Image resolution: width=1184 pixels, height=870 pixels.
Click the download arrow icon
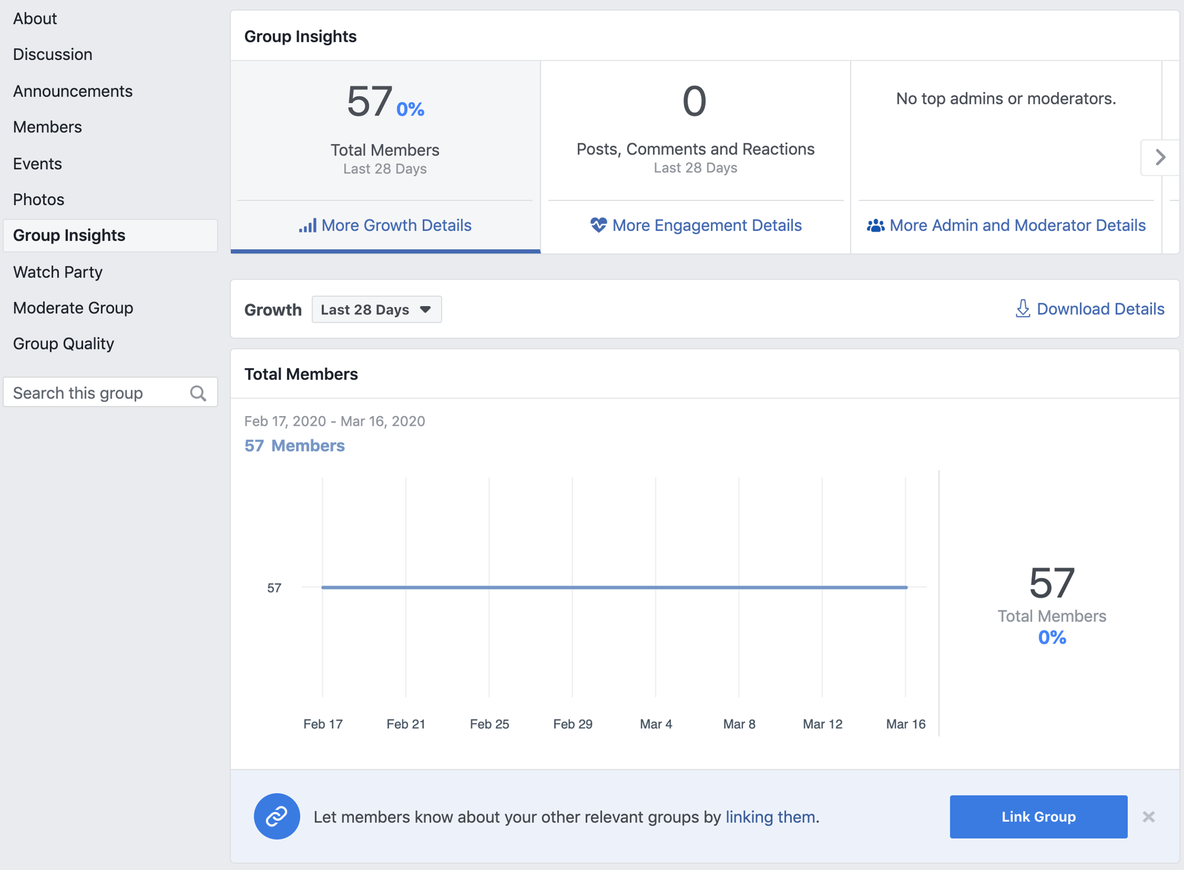(x=1022, y=309)
